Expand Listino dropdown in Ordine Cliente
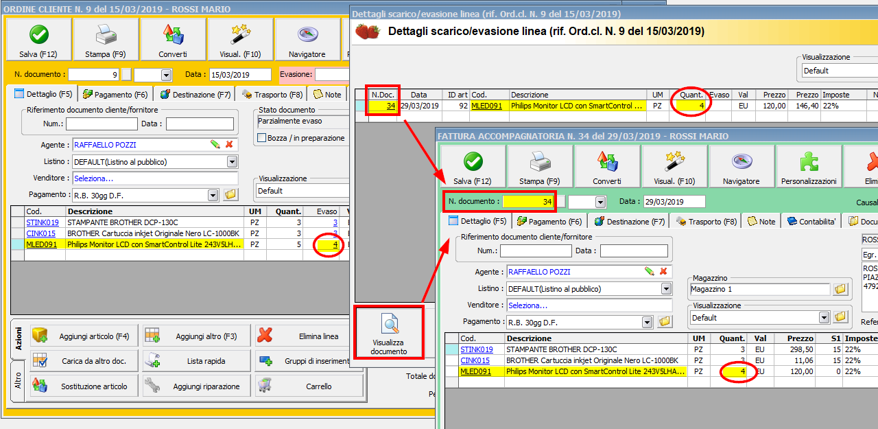The width and height of the screenshot is (878, 429). (x=232, y=162)
